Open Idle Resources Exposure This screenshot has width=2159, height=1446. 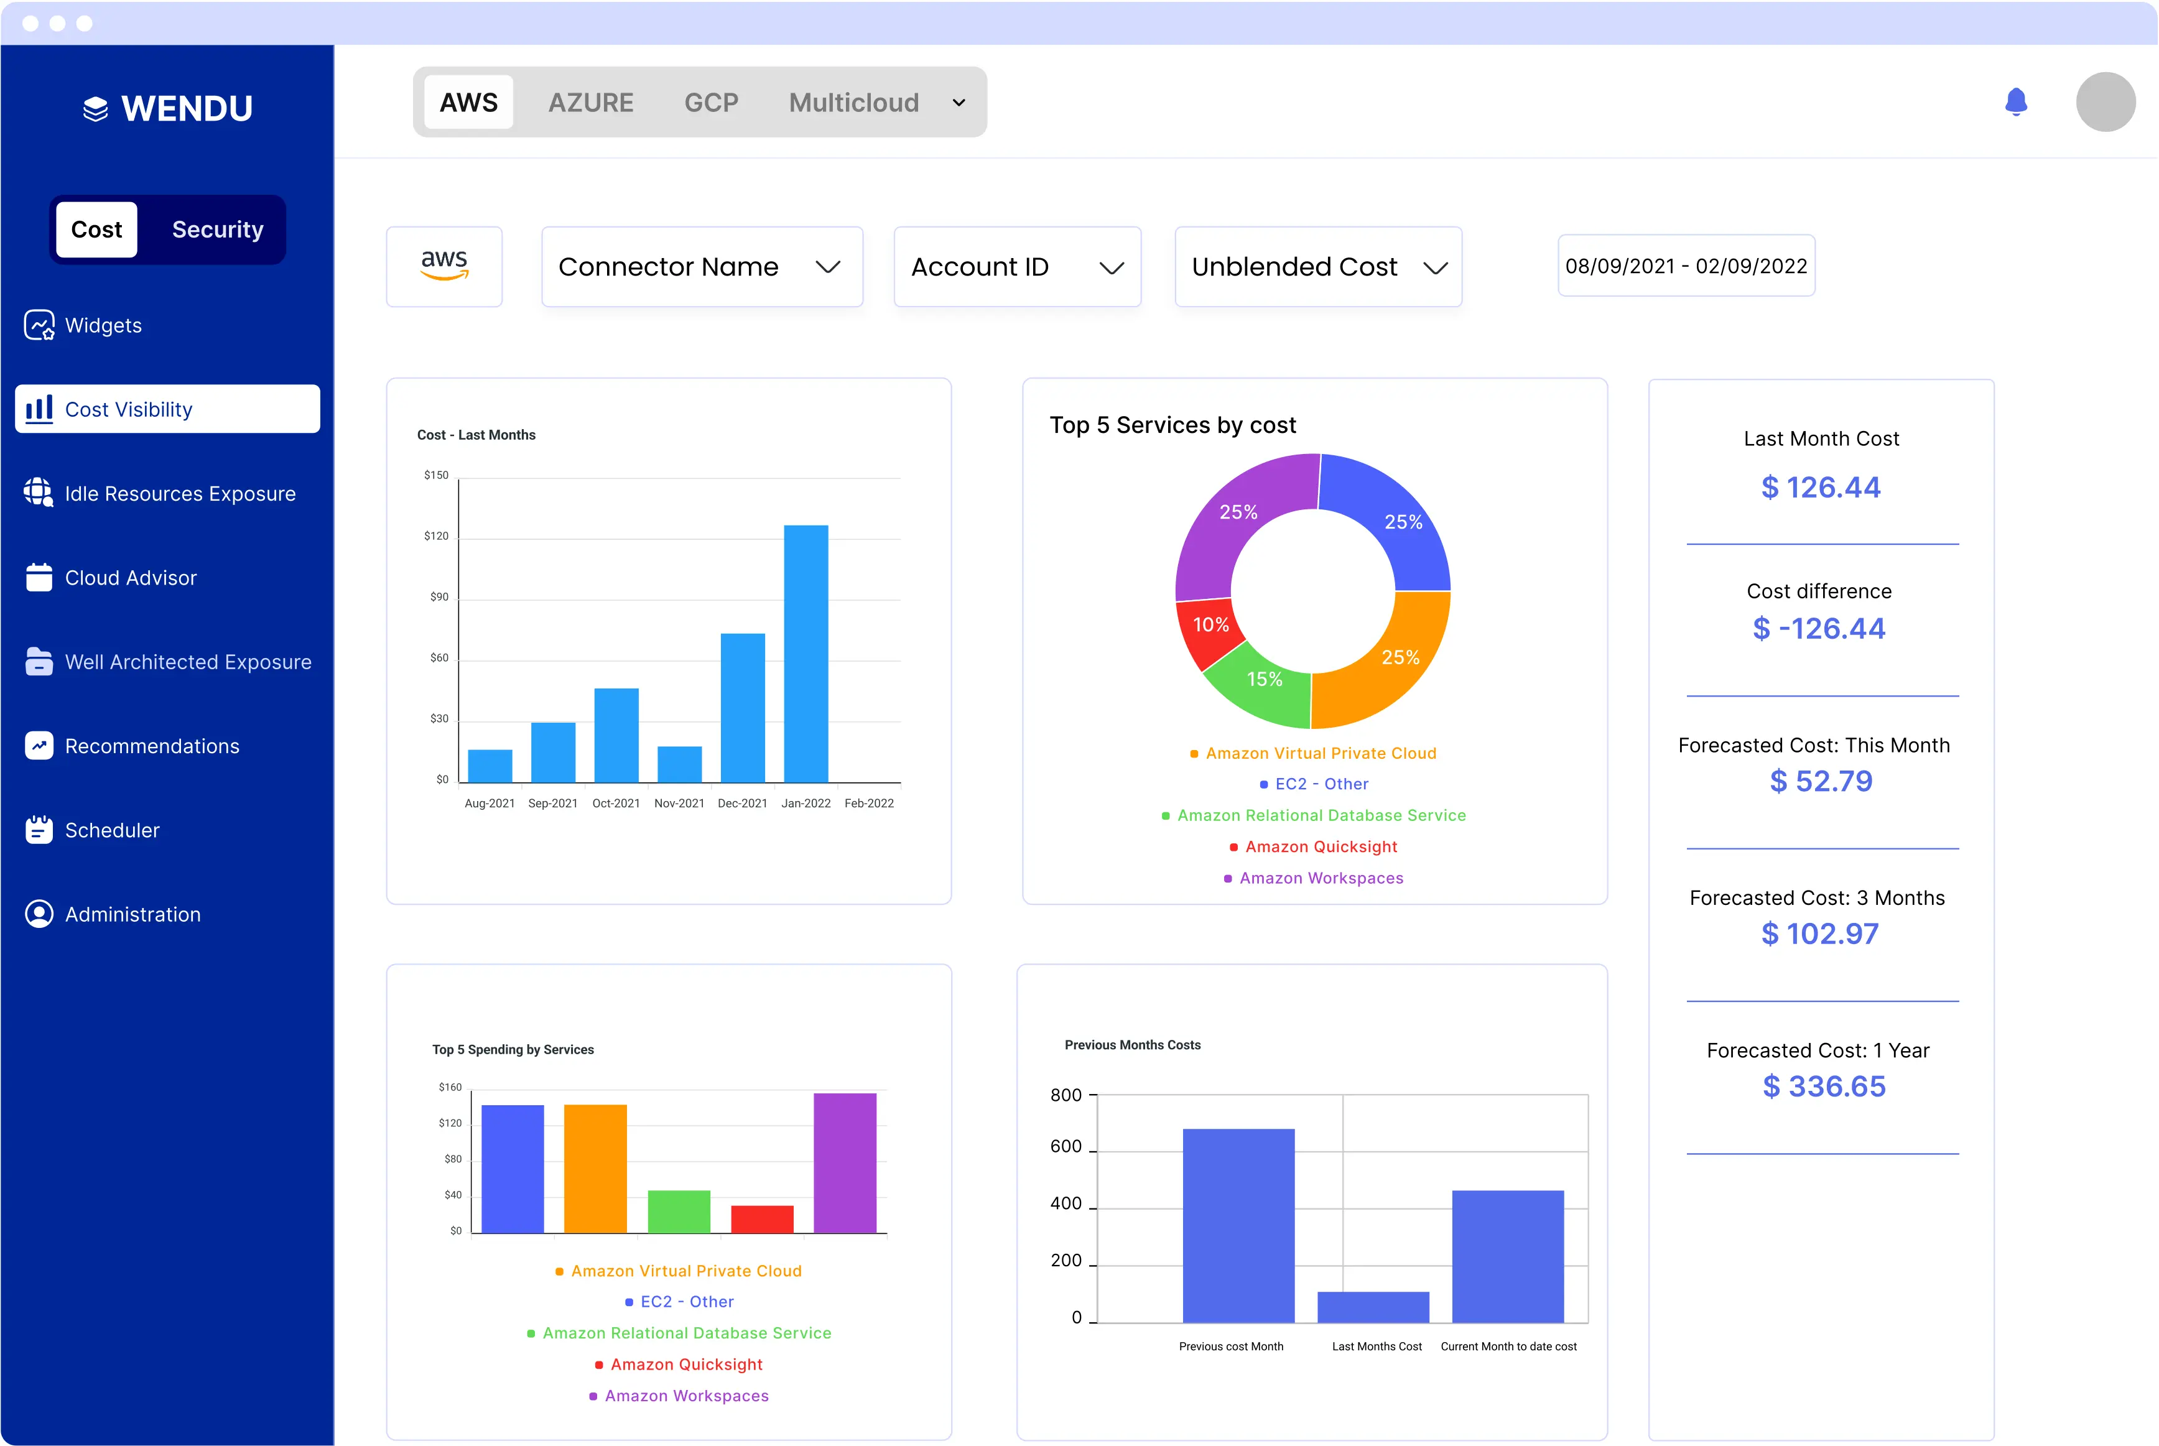pos(180,493)
